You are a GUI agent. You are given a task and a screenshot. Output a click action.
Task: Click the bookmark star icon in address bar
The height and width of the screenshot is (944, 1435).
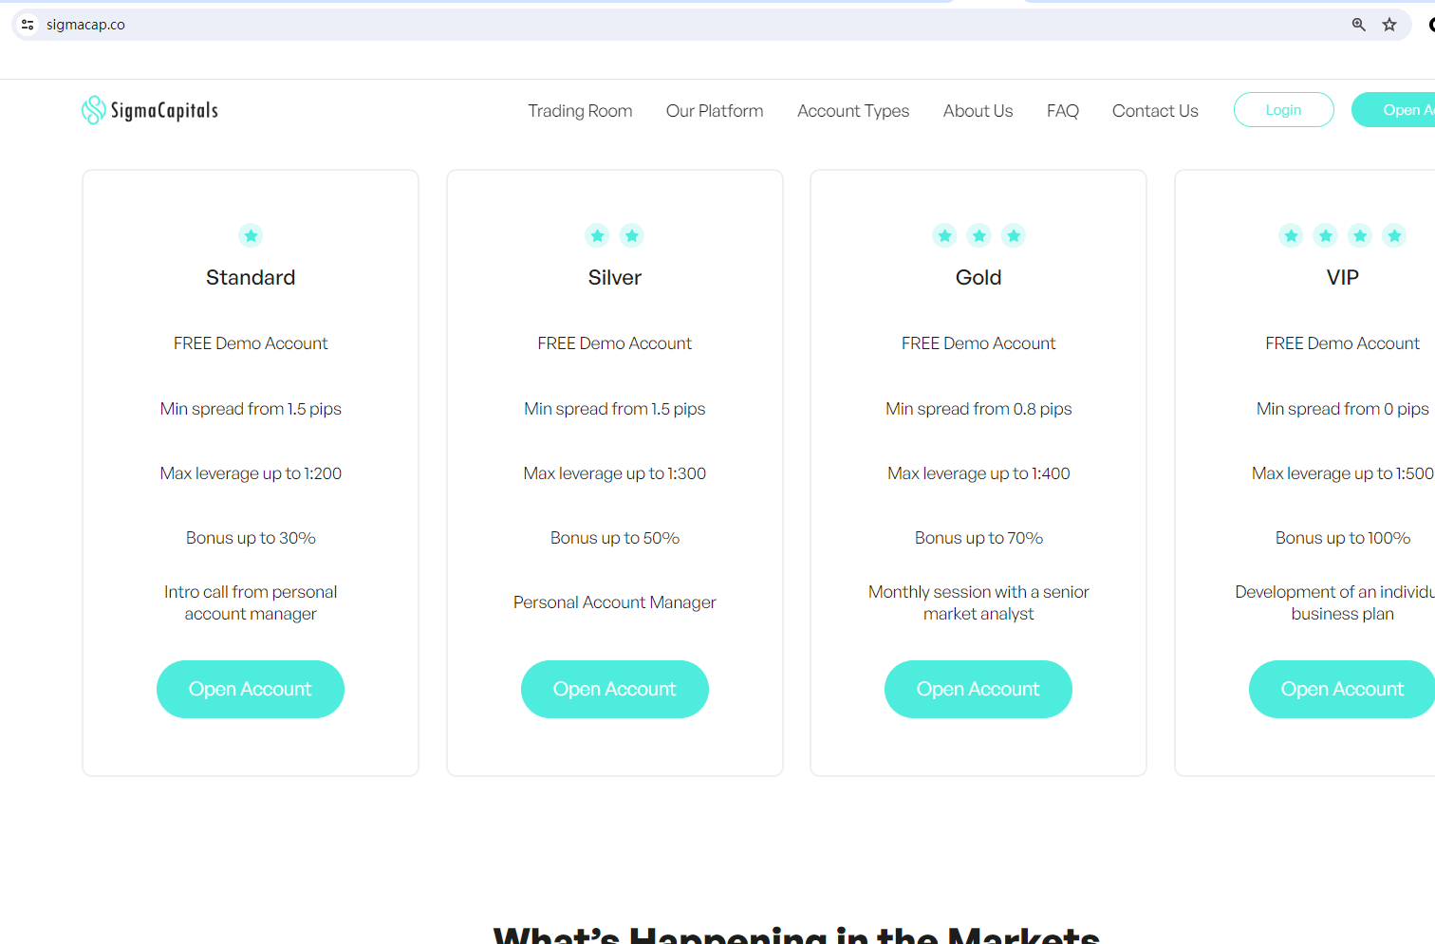[x=1389, y=25]
